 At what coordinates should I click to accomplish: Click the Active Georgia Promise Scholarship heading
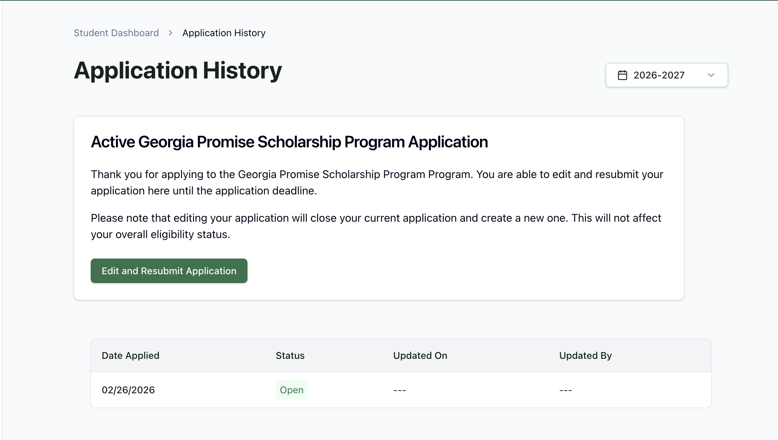point(289,142)
